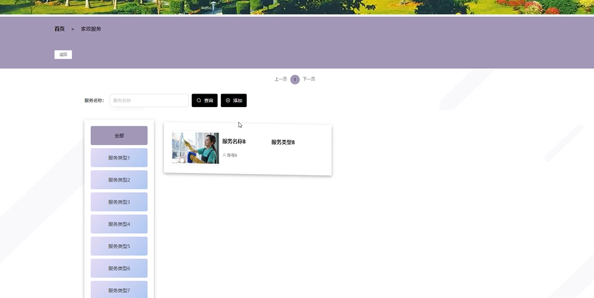The width and height of the screenshot is (594, 298).
Task: Click the 家政服务 breadcrumb item
Action: click(x=91, y=29)
